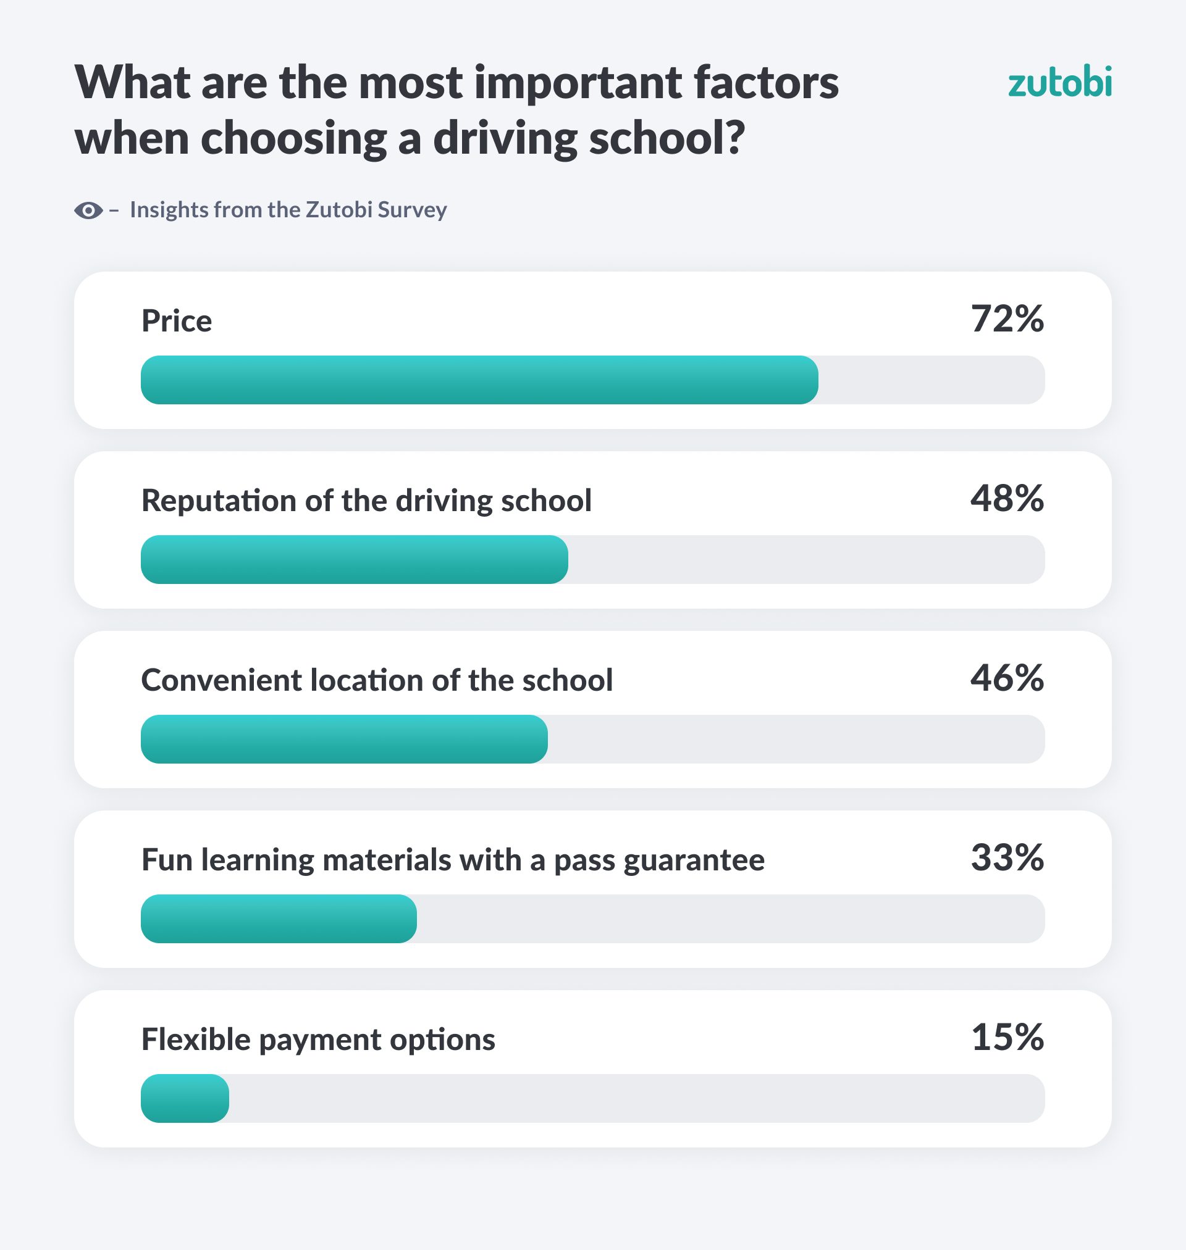Click the Price label text
1186x1250 pixels.
pyautogui.click(x=177, y=321)
